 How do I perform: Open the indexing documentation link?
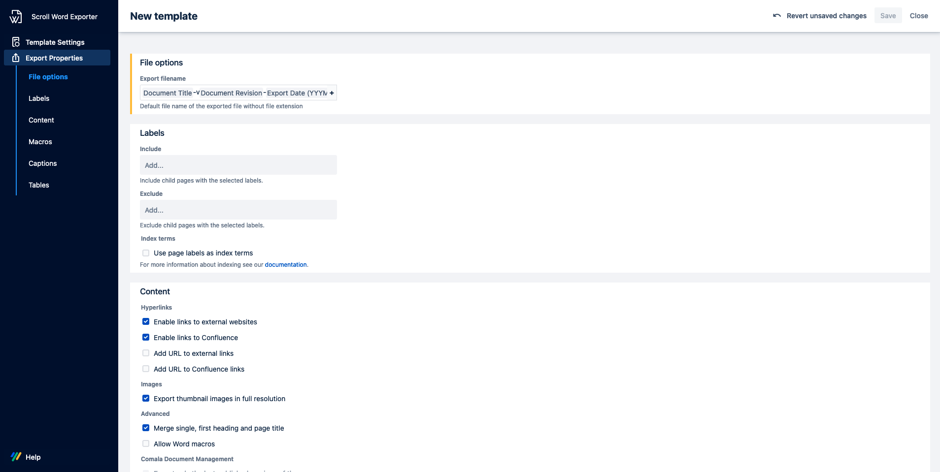click(x=286, y=265)
